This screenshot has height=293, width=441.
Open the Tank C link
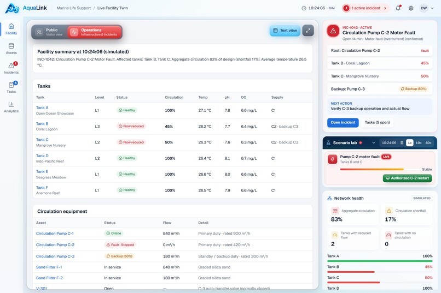[x=42, y=140]
